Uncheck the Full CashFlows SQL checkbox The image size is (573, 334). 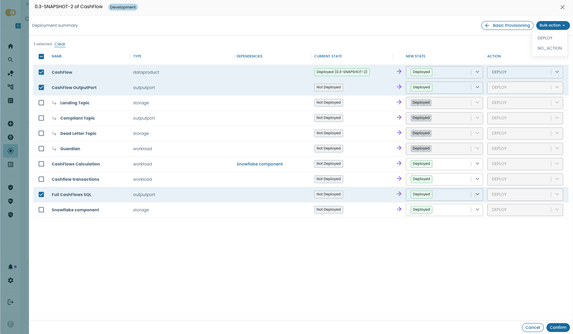coord(41,194)
